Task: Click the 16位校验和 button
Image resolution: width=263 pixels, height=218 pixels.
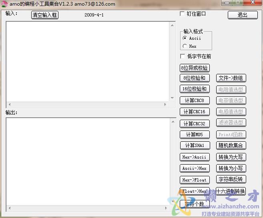Action: point(195,89)
